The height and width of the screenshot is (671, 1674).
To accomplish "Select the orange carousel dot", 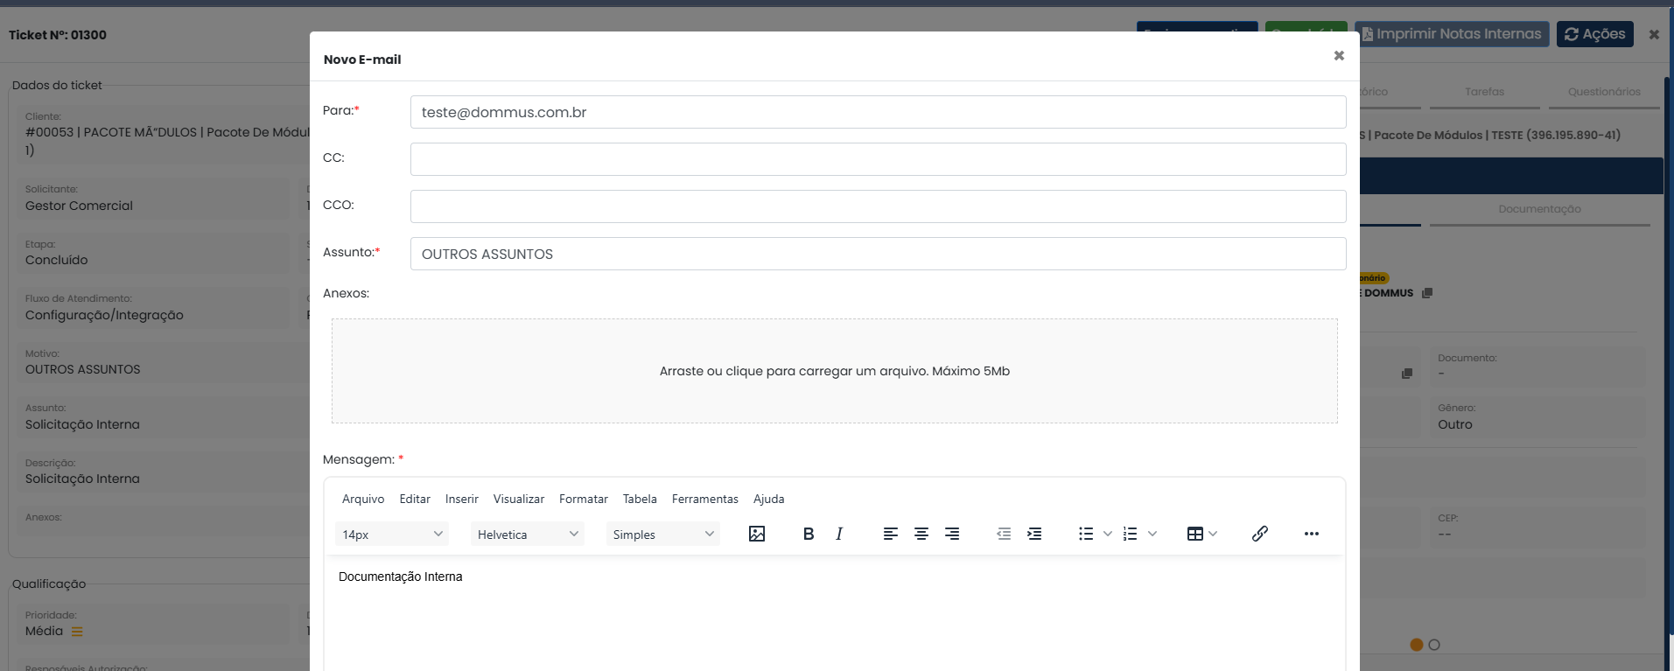I will pyautogui.click(x=1417, y=645).
